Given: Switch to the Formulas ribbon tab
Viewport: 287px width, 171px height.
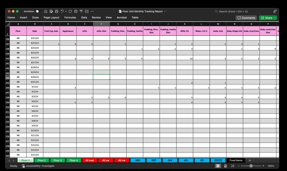Looking at the screenshot, I should [70, 17].
